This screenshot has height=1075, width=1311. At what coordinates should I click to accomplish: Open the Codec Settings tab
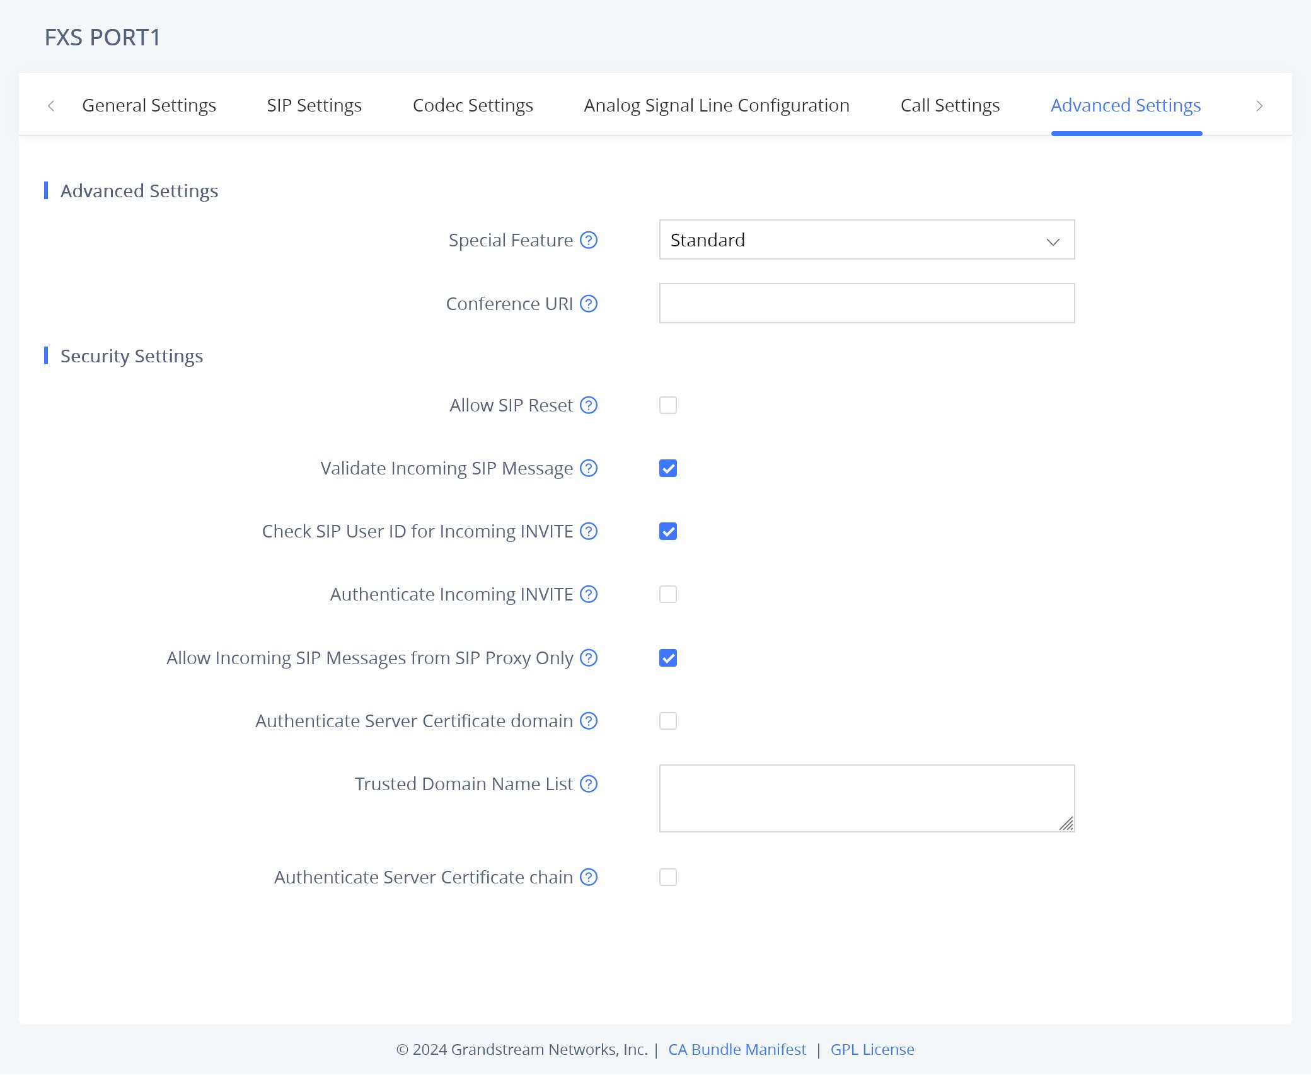tap(472, 105)
